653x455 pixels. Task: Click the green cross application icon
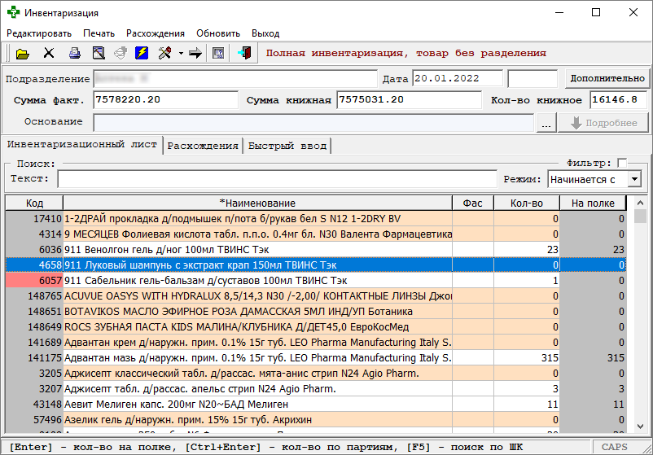pyautogui.click(x=13, y=12)
